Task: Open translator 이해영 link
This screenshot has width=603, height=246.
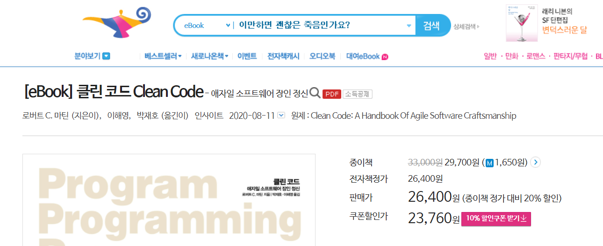Action: click(x=118, y=116)
